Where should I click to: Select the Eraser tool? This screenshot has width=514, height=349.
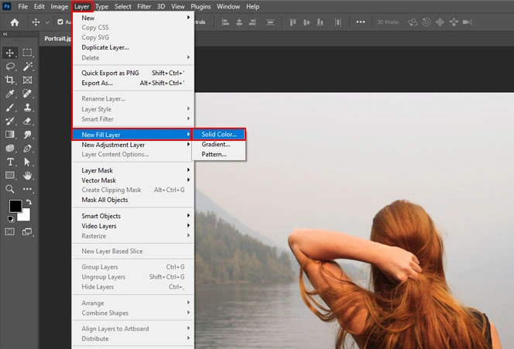tap(27, 121)
